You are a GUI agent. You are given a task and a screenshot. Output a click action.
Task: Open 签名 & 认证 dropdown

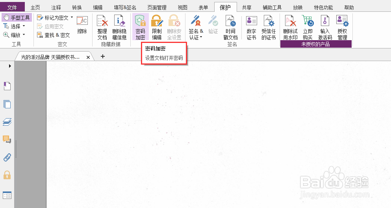[x=196, y=27]
